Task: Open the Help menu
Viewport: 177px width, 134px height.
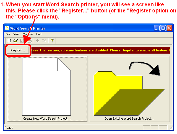Action: [39, 34]
